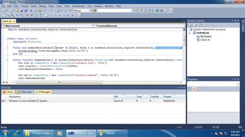This screenshot has width=245, height=137.
Task: Toggle auto-hide pin on Error List
Action: (x=181, y=88)
